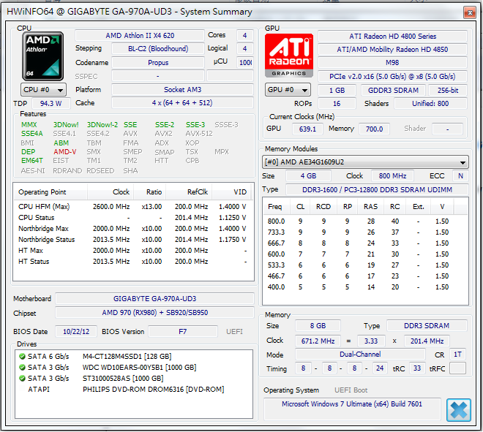Click the ATI Radeon Graphics logo
The height and width of the screenshot is (432, 483).
pos(289,56)
